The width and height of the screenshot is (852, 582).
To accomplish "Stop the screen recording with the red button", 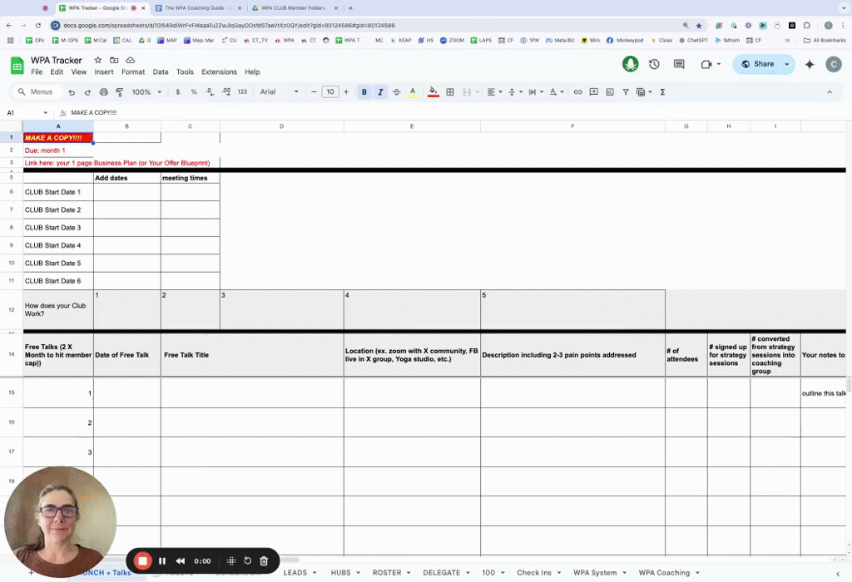I will 142,561.
